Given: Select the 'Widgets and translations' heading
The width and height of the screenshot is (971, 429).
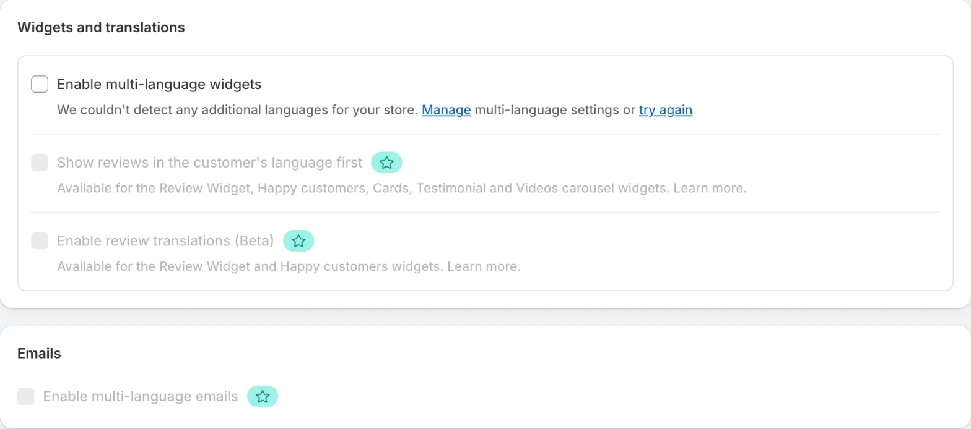Looking at the screenshot, I should [101, 27].
